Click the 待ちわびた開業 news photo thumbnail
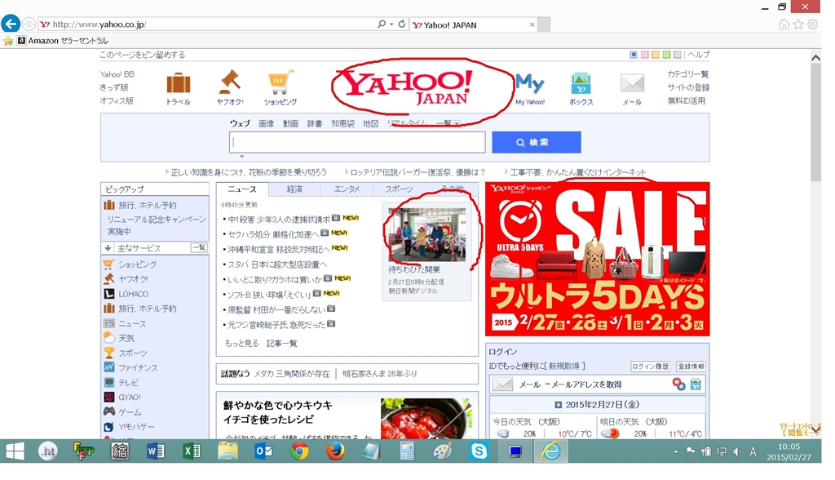 (x=427, y=234)
